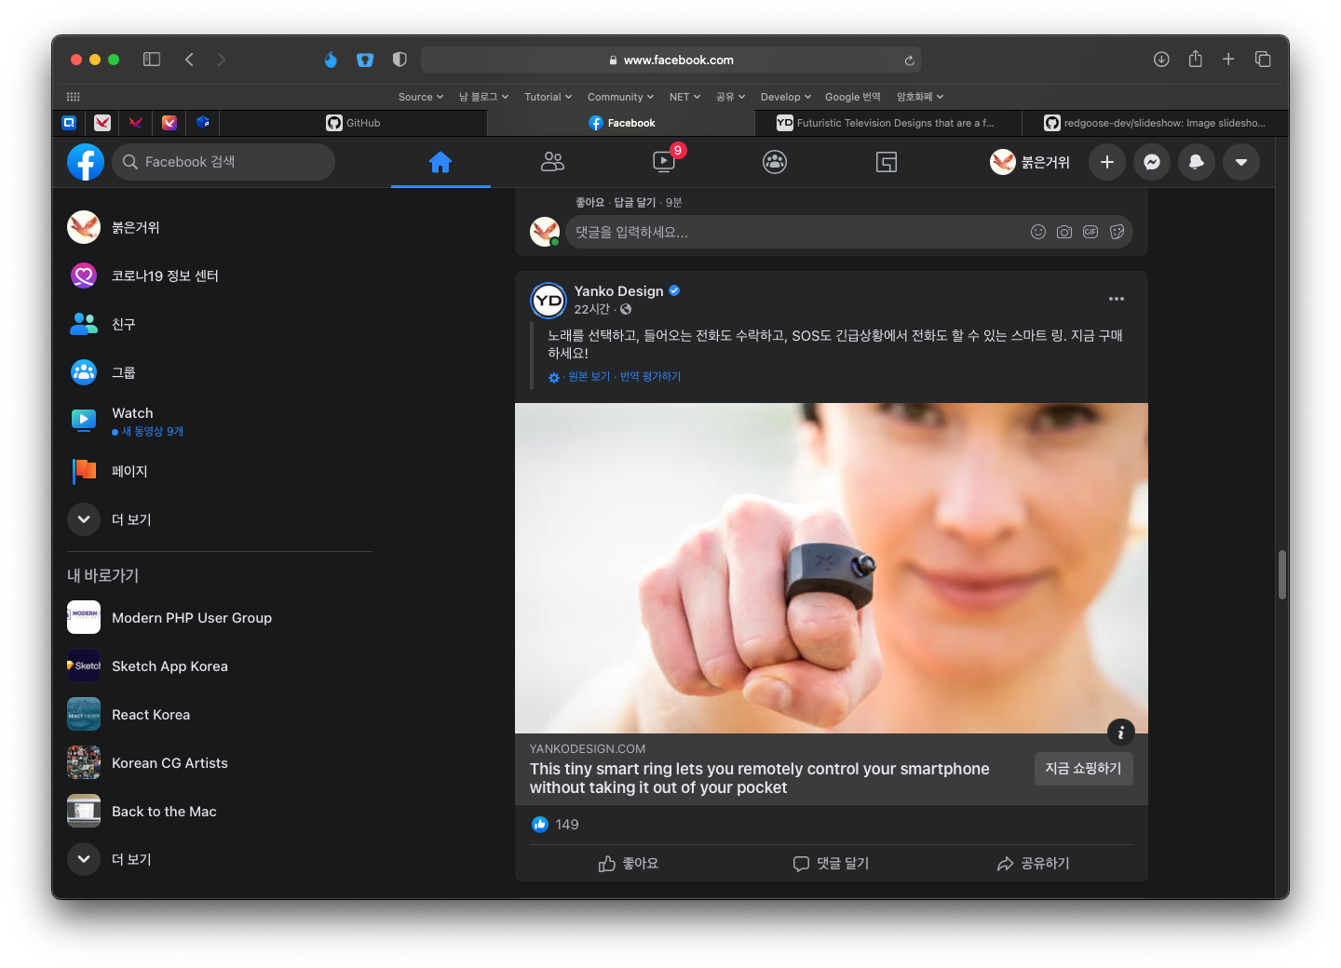This screenshot has height=968, width=1341.
Task: Open Safari downloads
Action: 1161,60
